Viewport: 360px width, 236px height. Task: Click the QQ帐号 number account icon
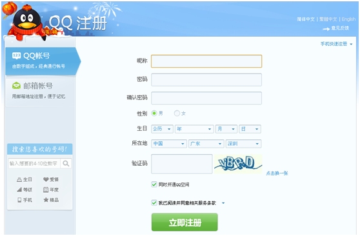tap(16, 55)
